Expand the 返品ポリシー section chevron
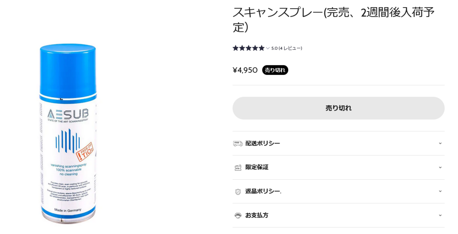 (x=440, y=191)
